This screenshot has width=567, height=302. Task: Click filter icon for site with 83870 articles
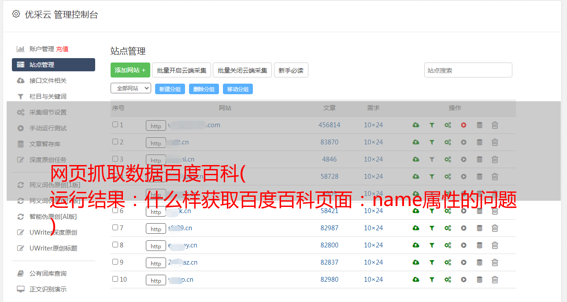click(432, 142)
